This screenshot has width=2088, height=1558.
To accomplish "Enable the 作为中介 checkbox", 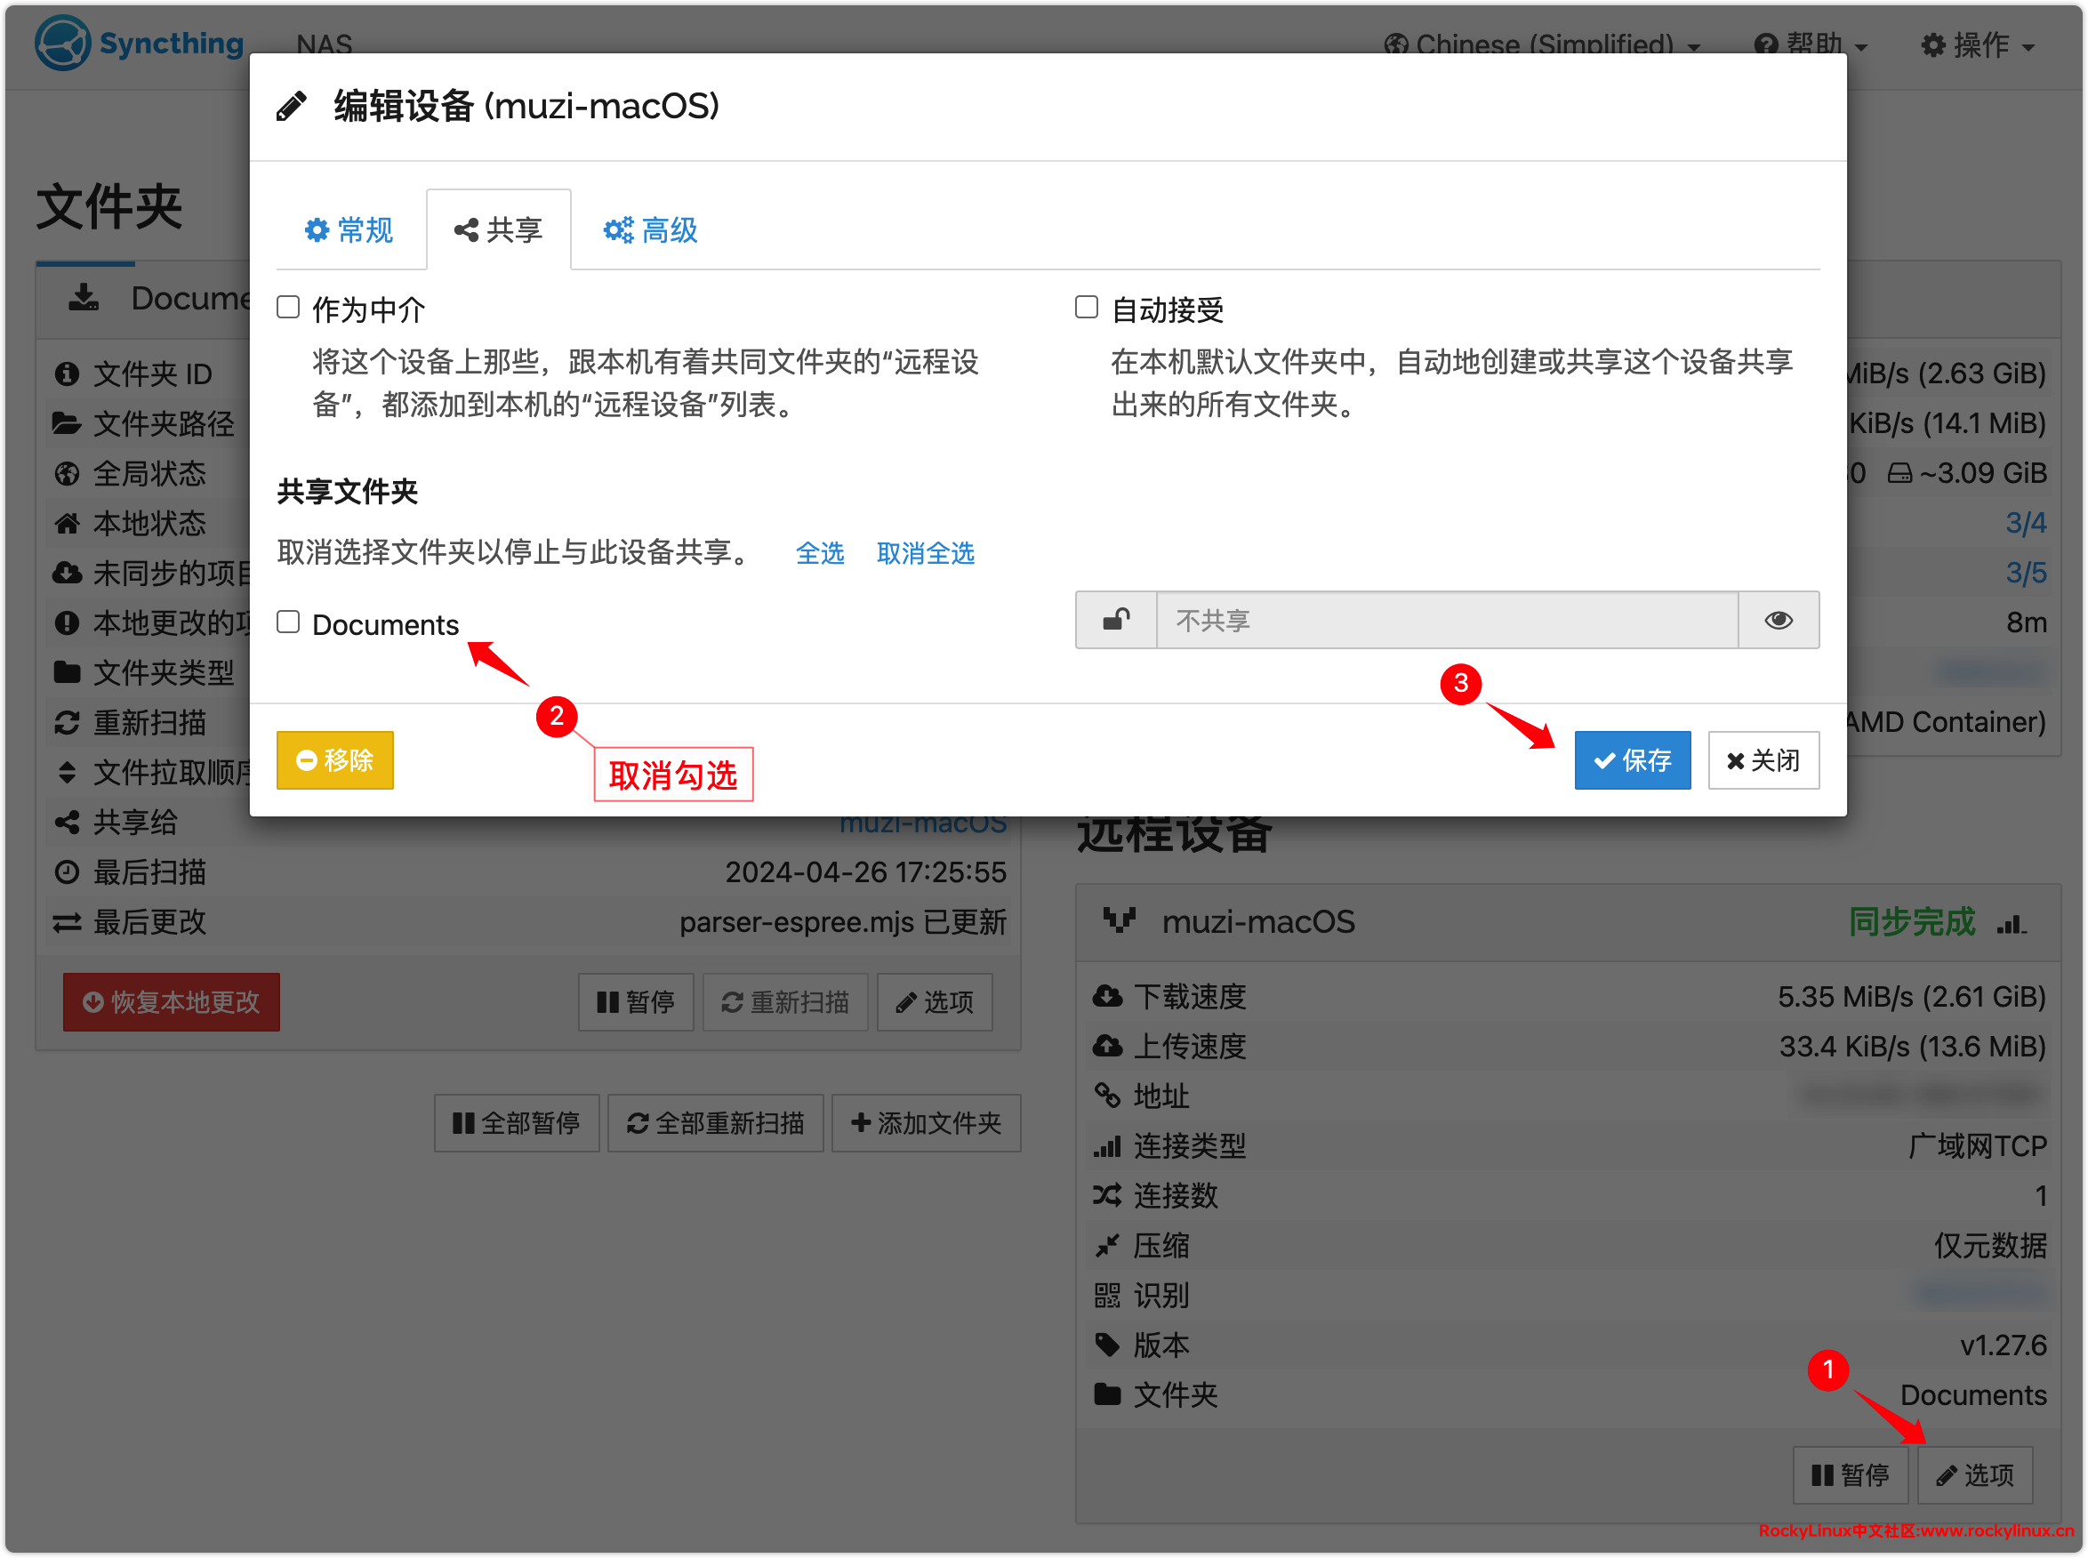I will pyautogui.click(x=289, y=308).
